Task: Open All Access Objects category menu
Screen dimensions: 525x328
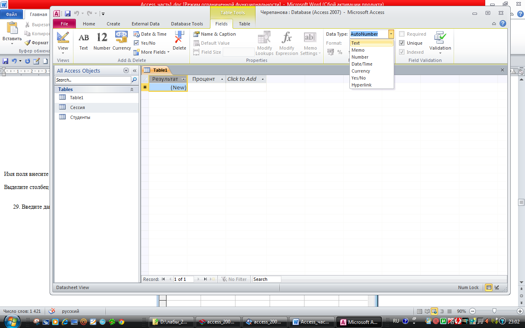Action: (126, 71)
